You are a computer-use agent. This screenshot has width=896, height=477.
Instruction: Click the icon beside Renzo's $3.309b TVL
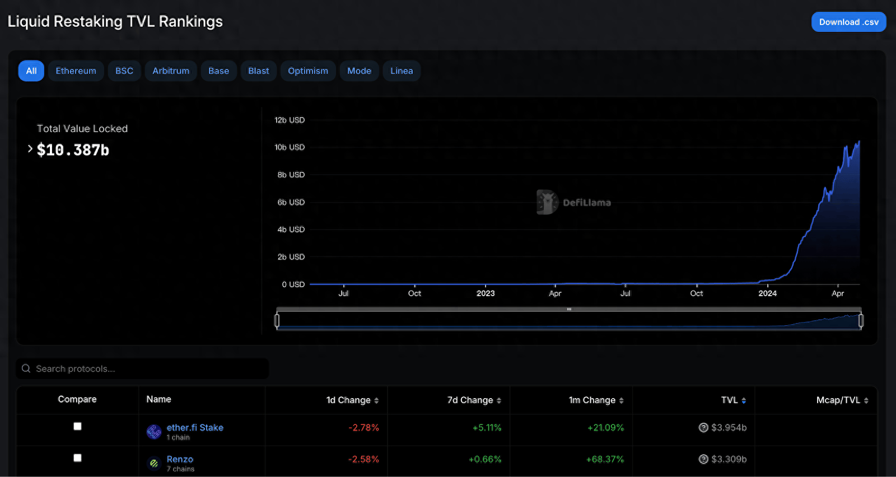click(x=703, y=459)
